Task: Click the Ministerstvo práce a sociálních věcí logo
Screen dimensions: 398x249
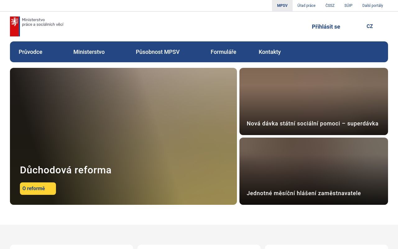Action: [x=37, y=26]
